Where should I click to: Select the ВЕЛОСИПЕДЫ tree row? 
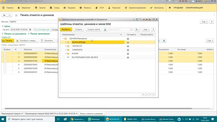coord(108,42)
